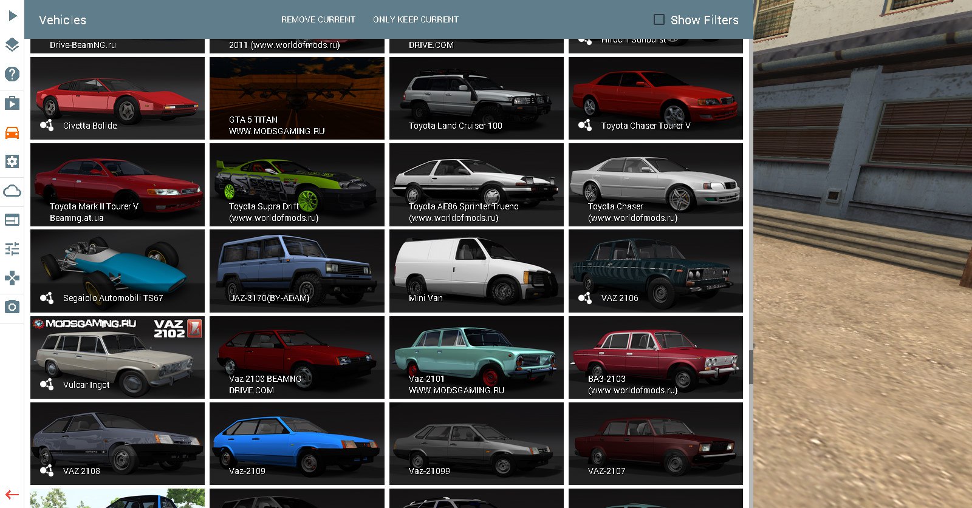Click the Vehicles panel title
This screenshot has height=508, width=972.
click(x=63, y=20)
